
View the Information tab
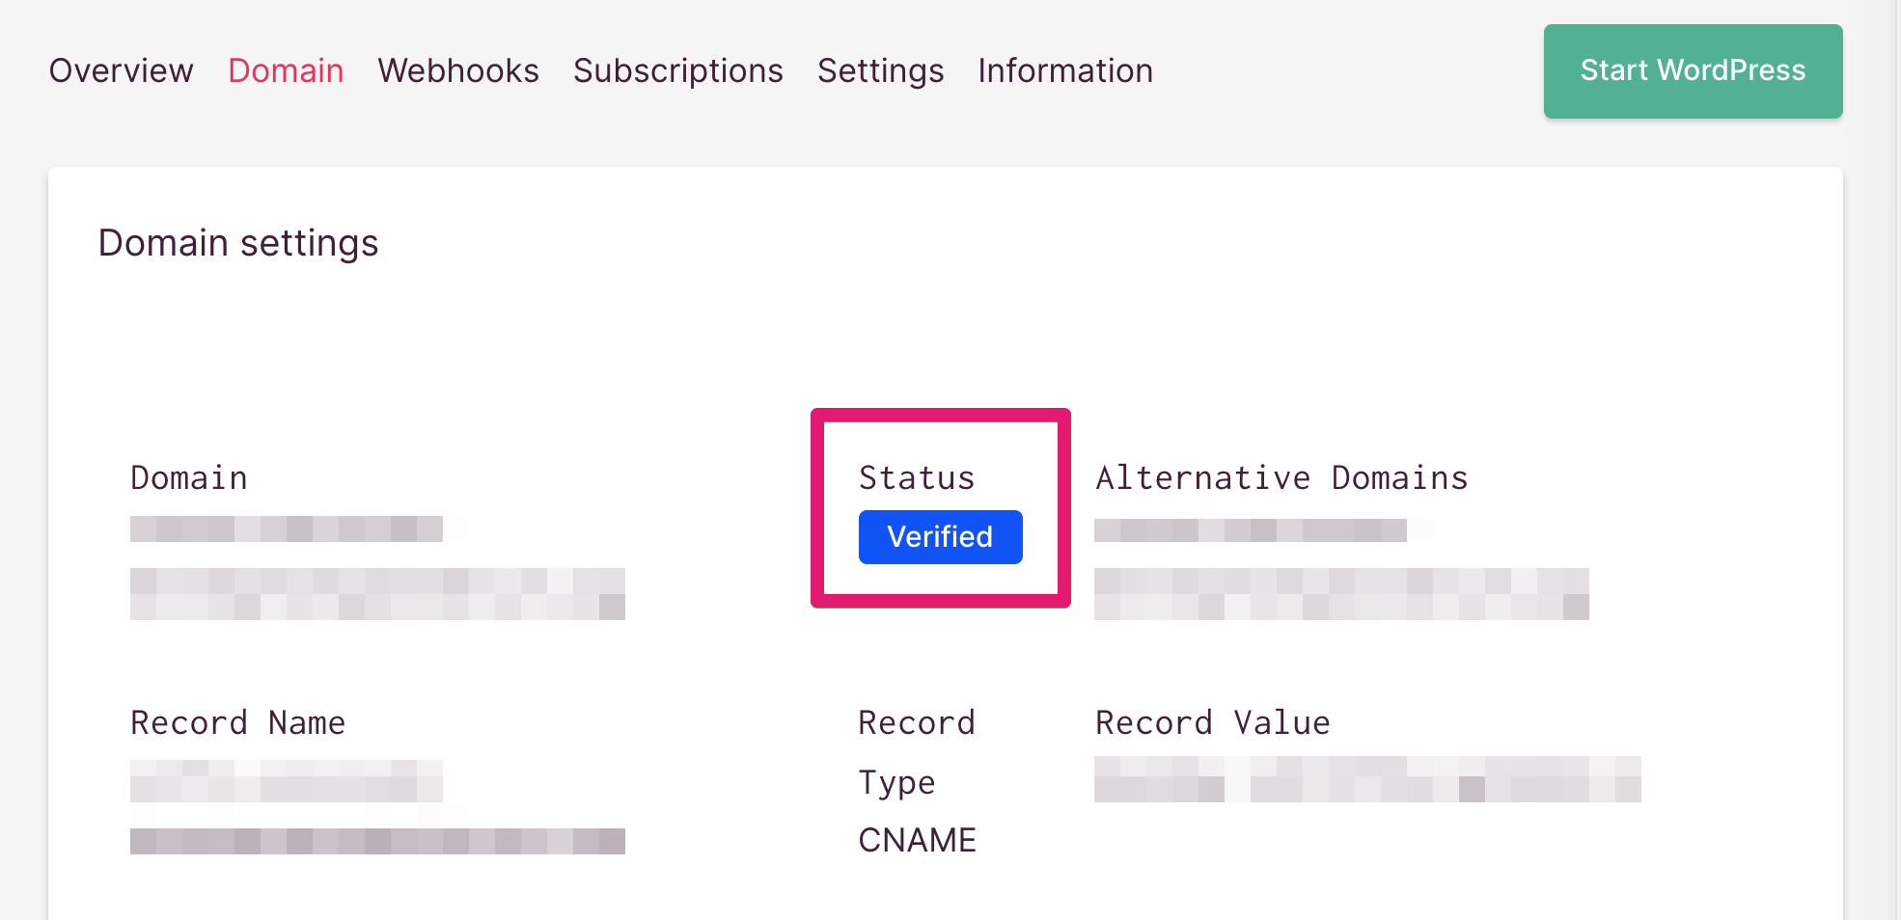[1065, 71]
